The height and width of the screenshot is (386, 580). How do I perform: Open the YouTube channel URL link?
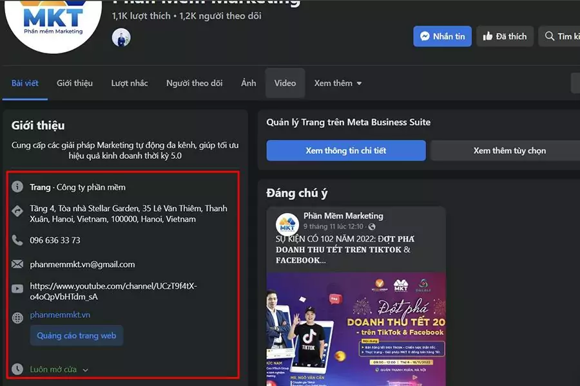(x=113, y=291)
